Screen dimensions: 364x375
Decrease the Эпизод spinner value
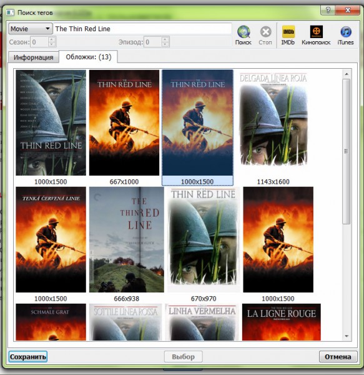(165, 44)
